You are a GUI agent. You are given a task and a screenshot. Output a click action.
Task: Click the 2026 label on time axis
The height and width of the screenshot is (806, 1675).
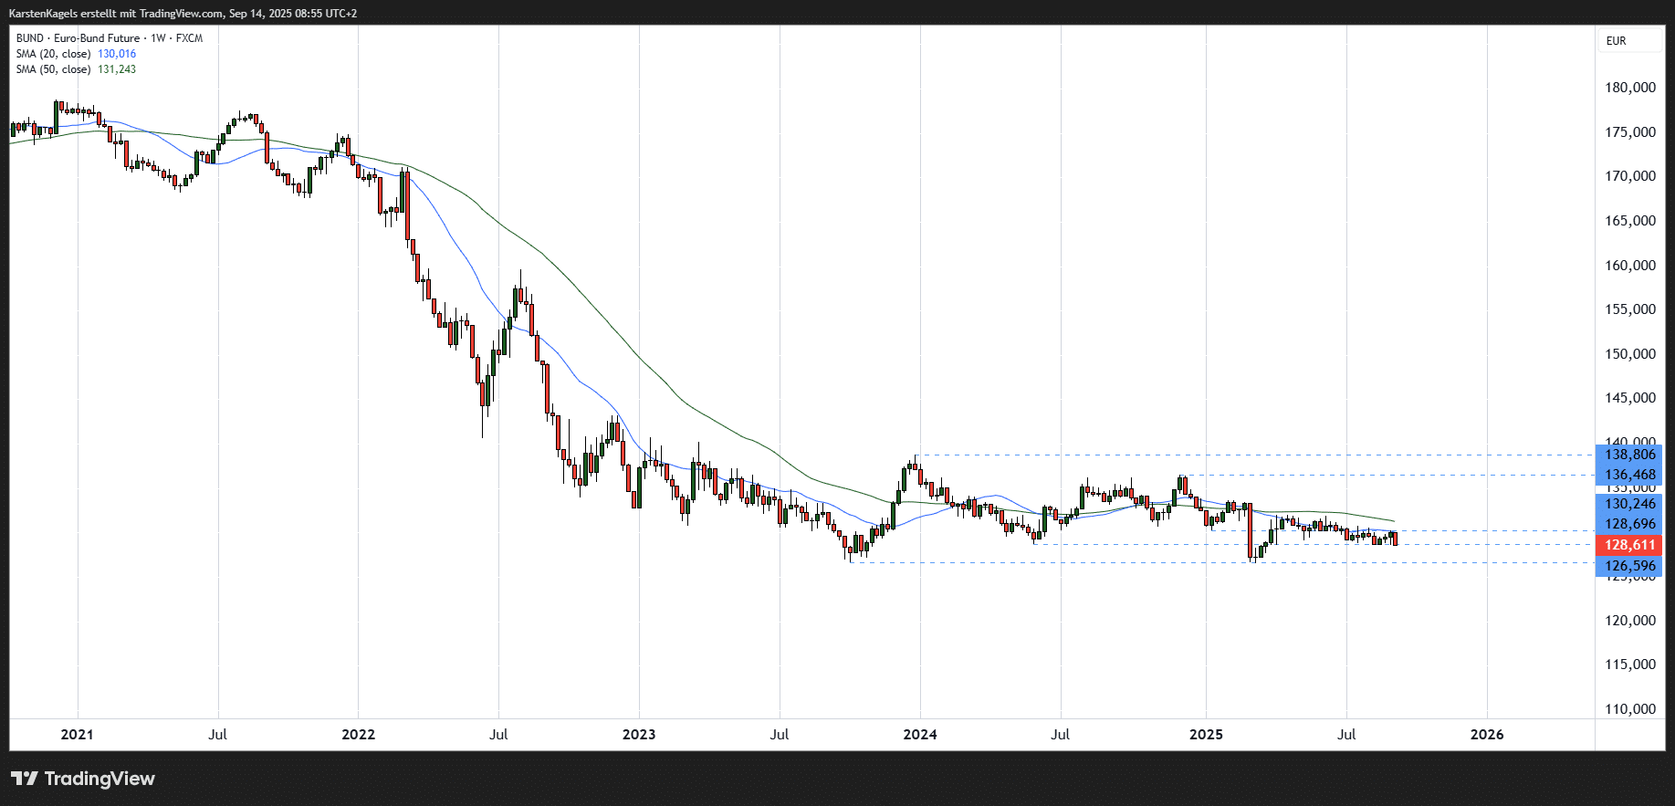[1487, 735]
